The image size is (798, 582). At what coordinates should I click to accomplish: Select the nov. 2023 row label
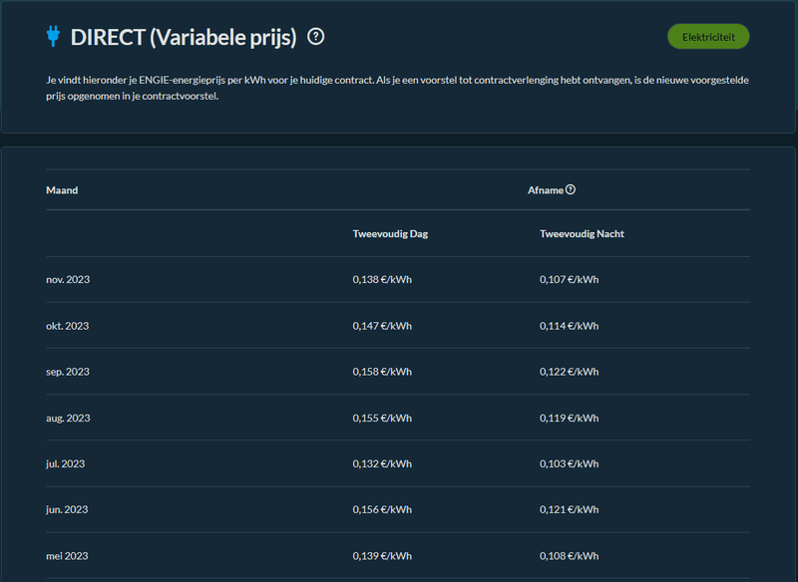(68, 280)
